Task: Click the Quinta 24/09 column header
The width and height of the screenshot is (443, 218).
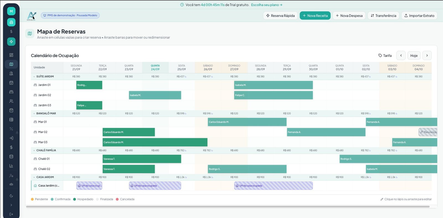Action: coord(155,68)
